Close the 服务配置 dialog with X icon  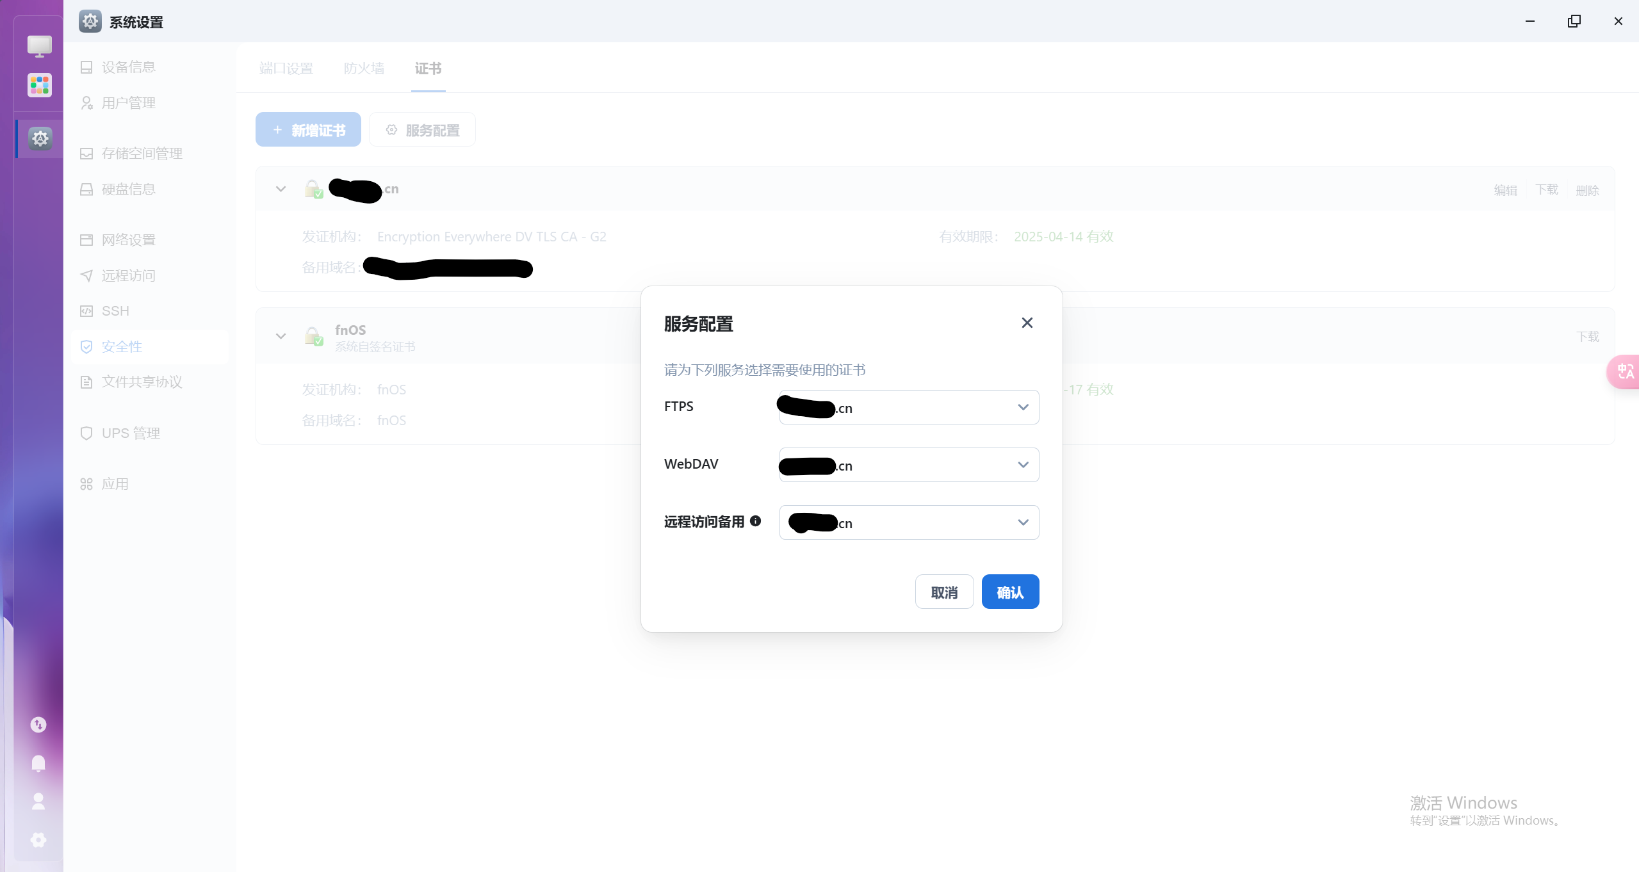pos(1027,323)
